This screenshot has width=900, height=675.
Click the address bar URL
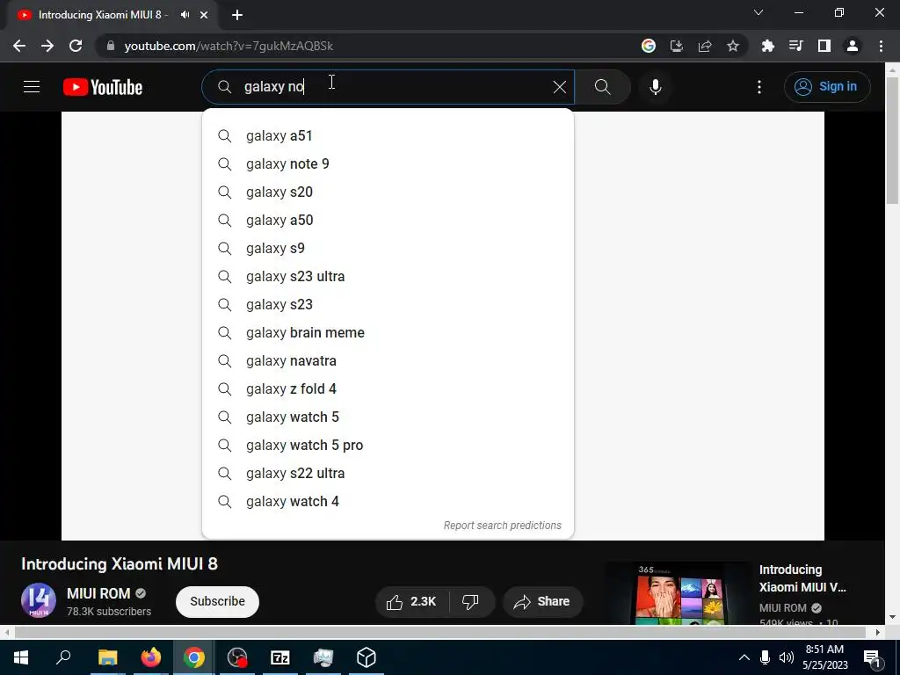tap(229, 46)
